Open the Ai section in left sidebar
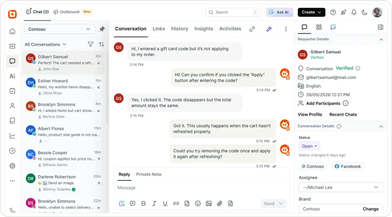392x217 pixels. tap(12, 76)
